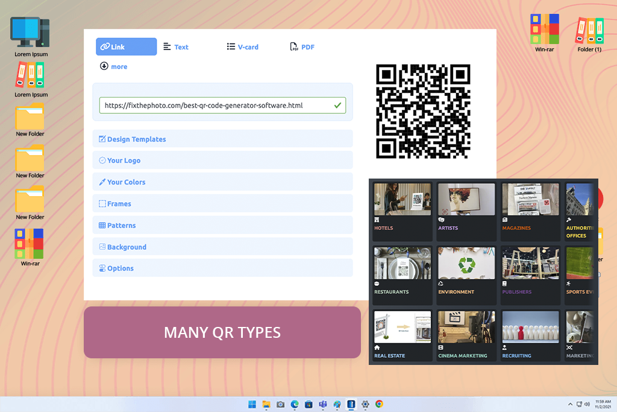Click the MANY QR TYPES banner
The image size is (617, 412).
222,332
